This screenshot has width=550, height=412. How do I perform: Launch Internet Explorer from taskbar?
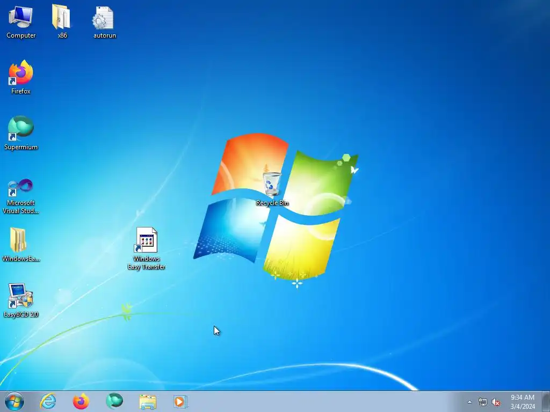48,401
